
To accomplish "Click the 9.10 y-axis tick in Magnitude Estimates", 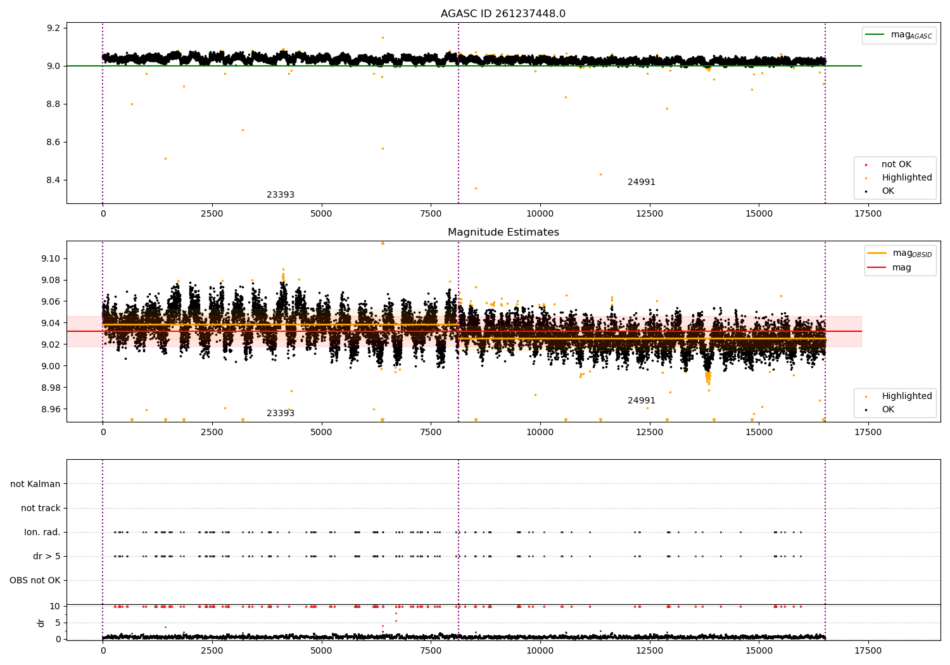I will [x=51, y=259].
